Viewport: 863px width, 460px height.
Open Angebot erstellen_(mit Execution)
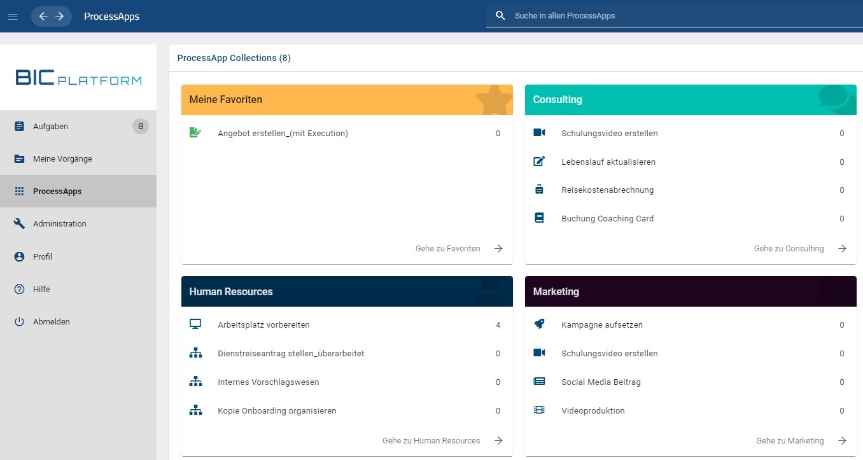(283, 134)
